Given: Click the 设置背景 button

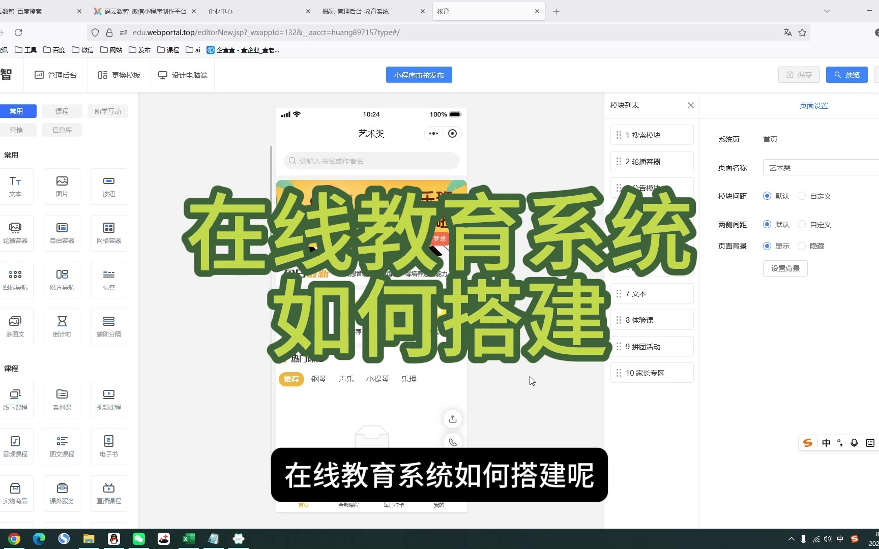Looking at the screenshot, I should coord(785,268).
